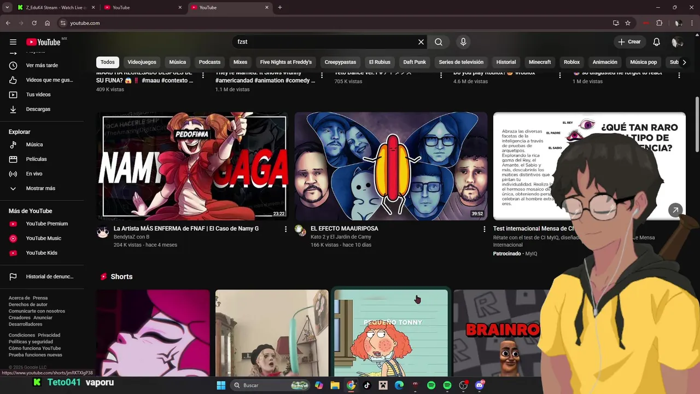This screenshot has height=394, width=700.
Task: Show more filter chips with right arrow
Action: click(684, 62)
